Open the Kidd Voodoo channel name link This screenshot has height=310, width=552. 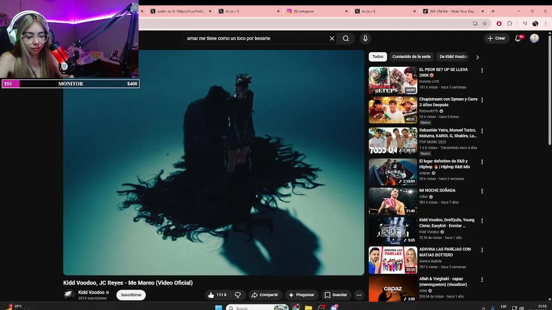[91, 292]
